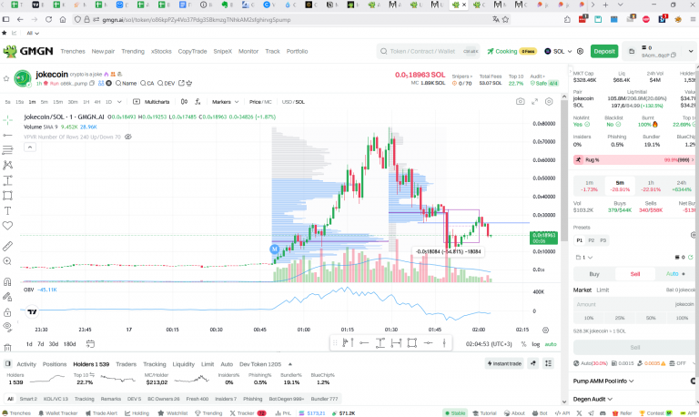Open SOL chain dropdown
The width and height of the screenshot is (699, 417).
pos(558,51)
